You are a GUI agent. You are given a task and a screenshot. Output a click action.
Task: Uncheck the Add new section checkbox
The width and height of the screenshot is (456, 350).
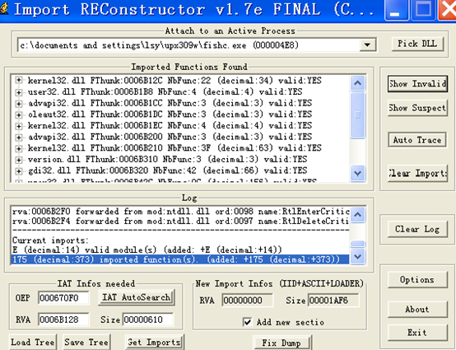tap(247, 322)
